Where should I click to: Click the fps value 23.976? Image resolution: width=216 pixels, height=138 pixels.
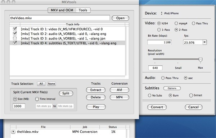click(193, 42)
